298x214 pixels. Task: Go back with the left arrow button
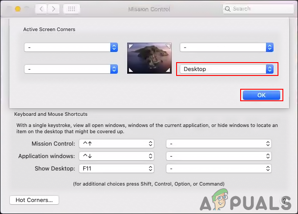pyautogui.click(x=41, y=9)
